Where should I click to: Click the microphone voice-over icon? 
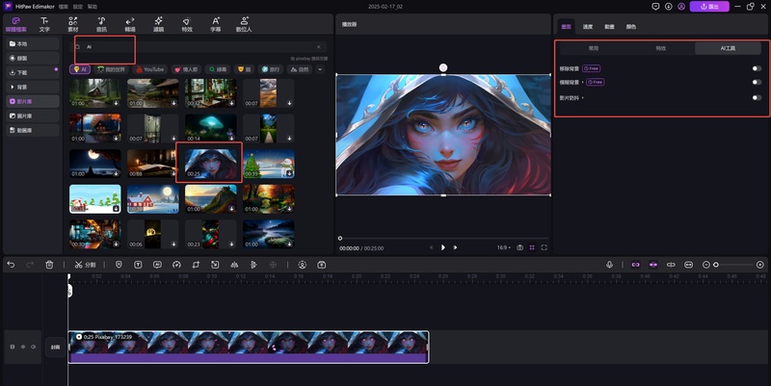point(609,264)
